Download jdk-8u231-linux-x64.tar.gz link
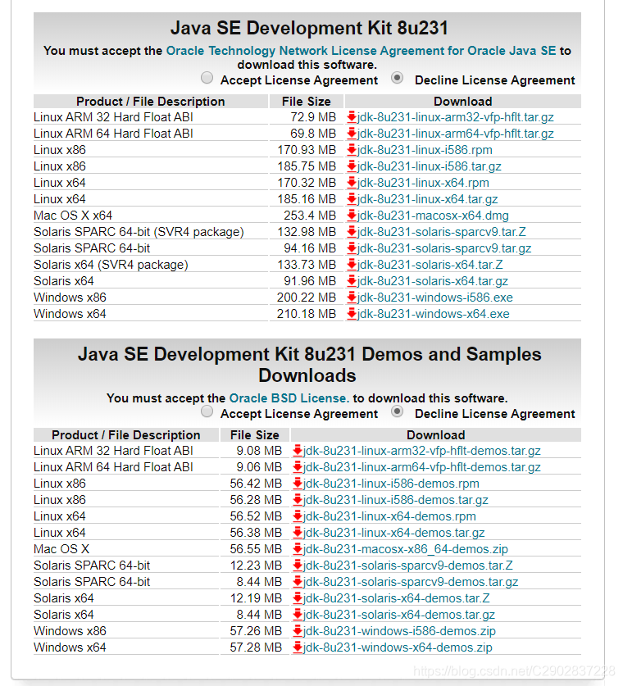Viewport: 623px width, 686px height. (x=427, y=199)
